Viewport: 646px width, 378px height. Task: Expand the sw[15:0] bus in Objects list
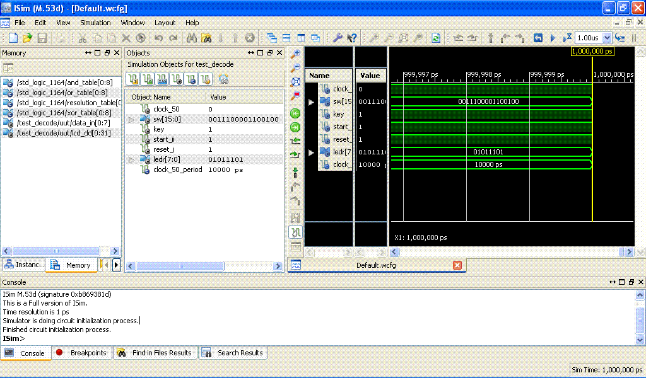[131, 119]
